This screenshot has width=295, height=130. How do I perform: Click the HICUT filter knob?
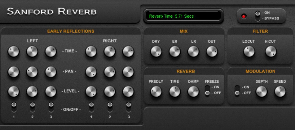pos(271,51)
